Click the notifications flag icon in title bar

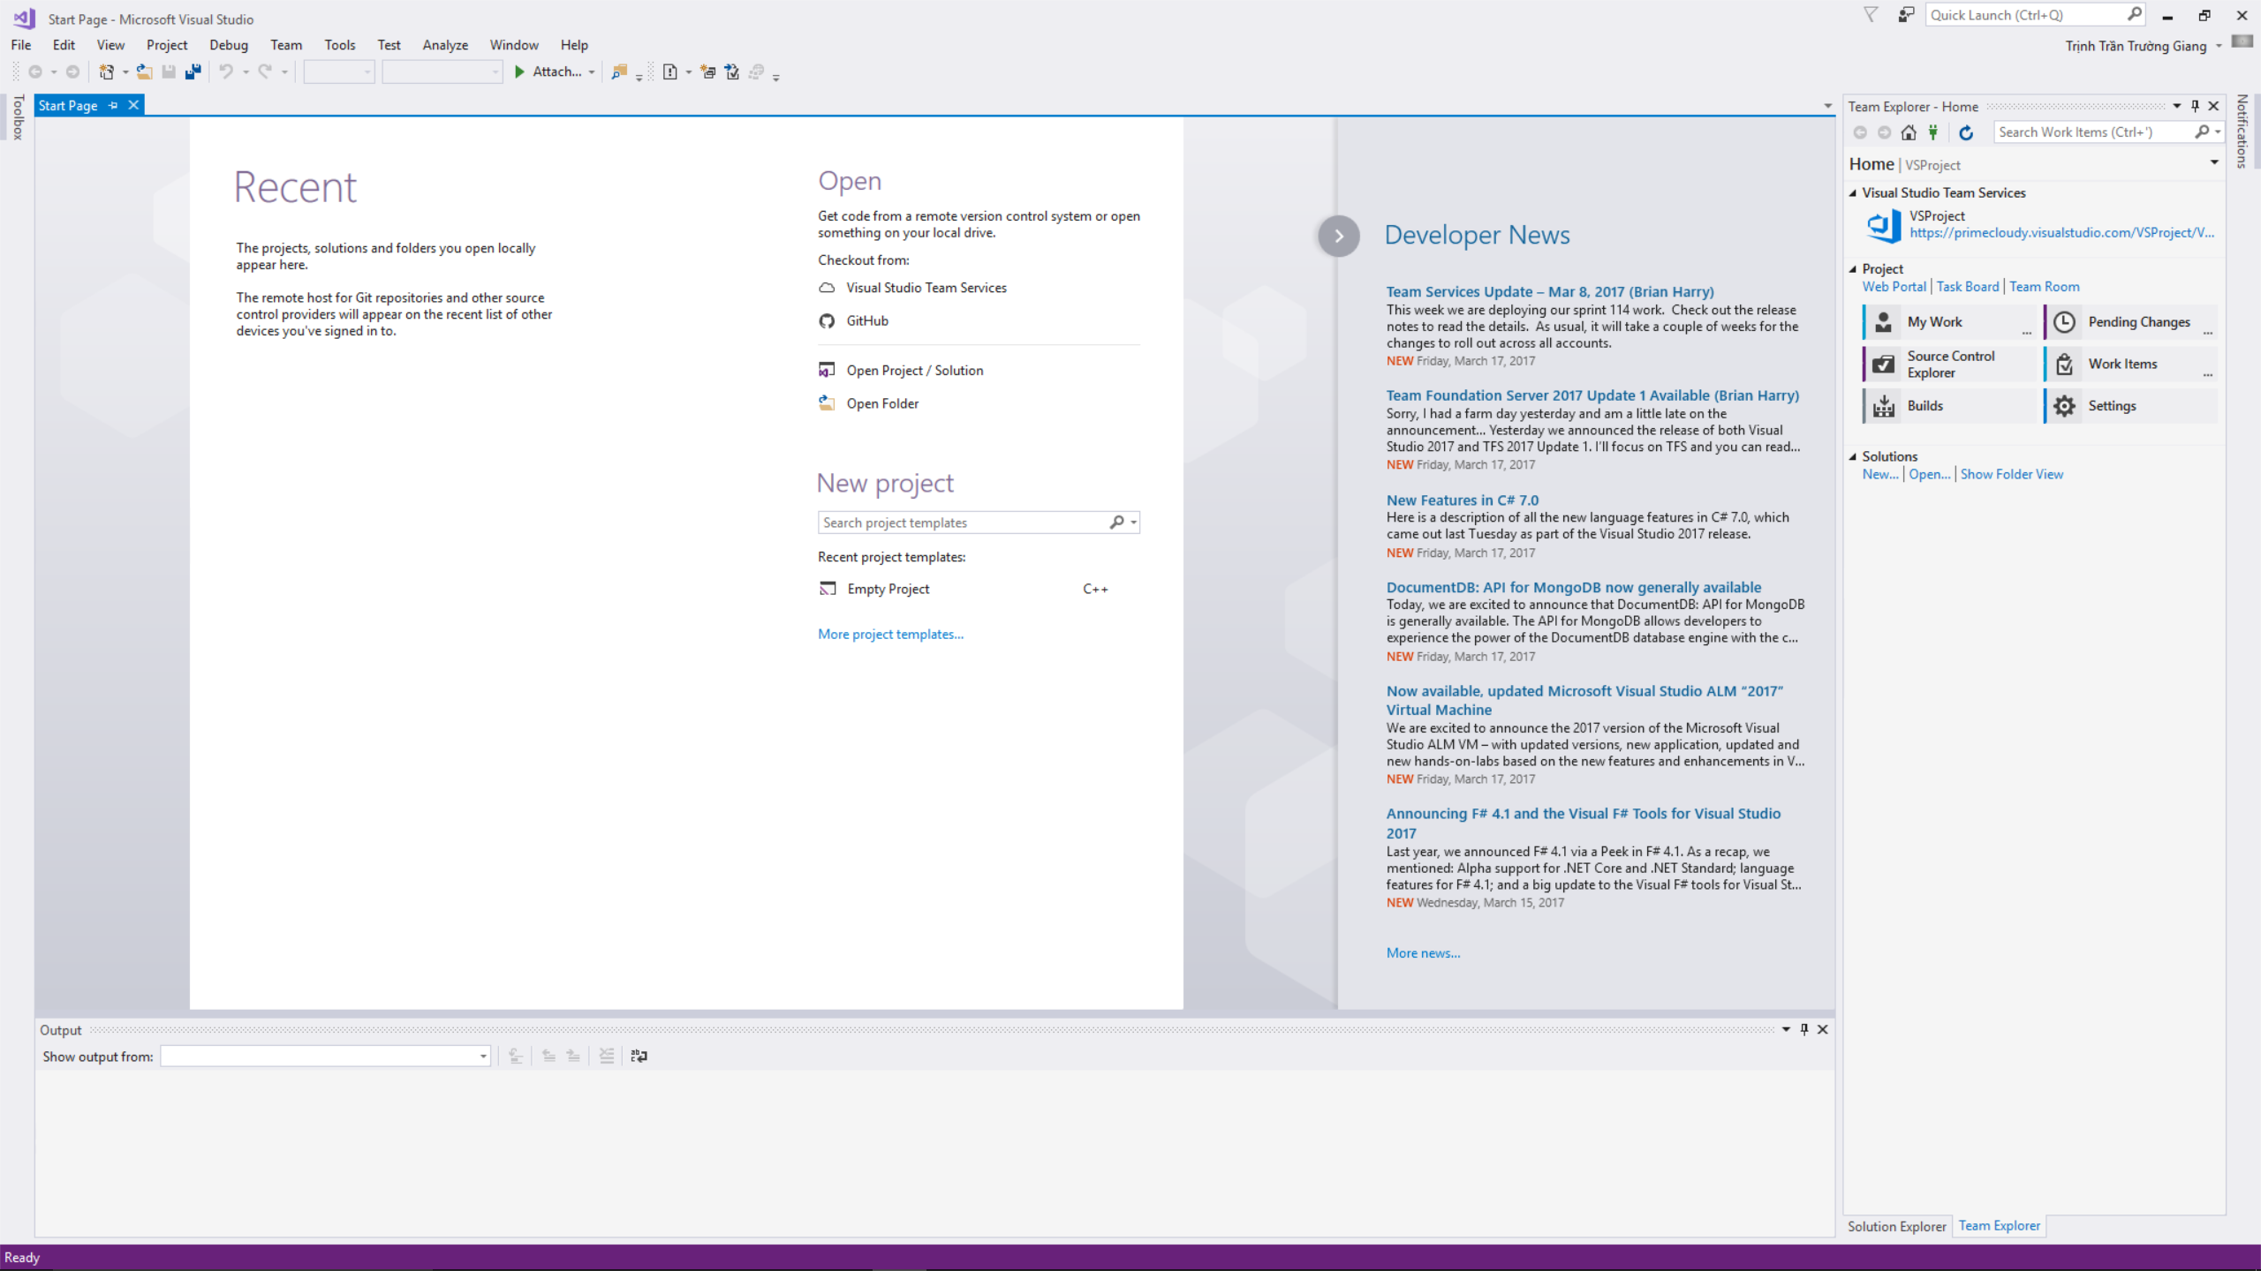(1871, 15)
